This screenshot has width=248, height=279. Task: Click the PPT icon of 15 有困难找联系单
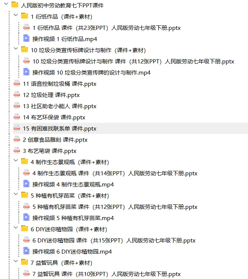click(x=17, y=128)
